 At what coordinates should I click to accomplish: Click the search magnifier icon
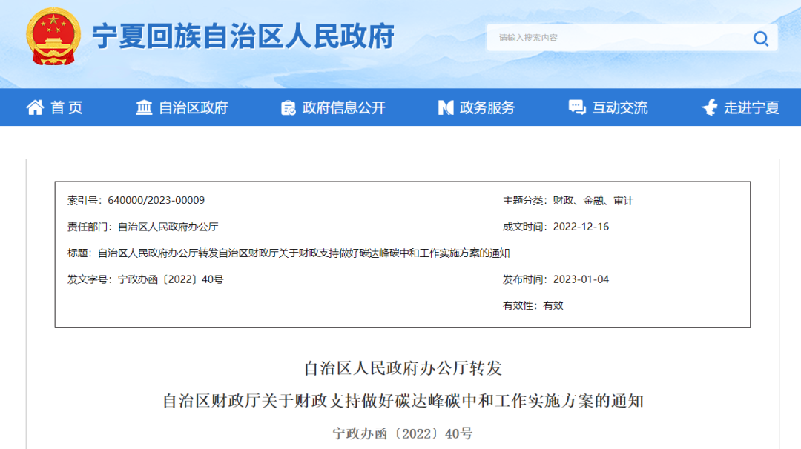(761, 39)
